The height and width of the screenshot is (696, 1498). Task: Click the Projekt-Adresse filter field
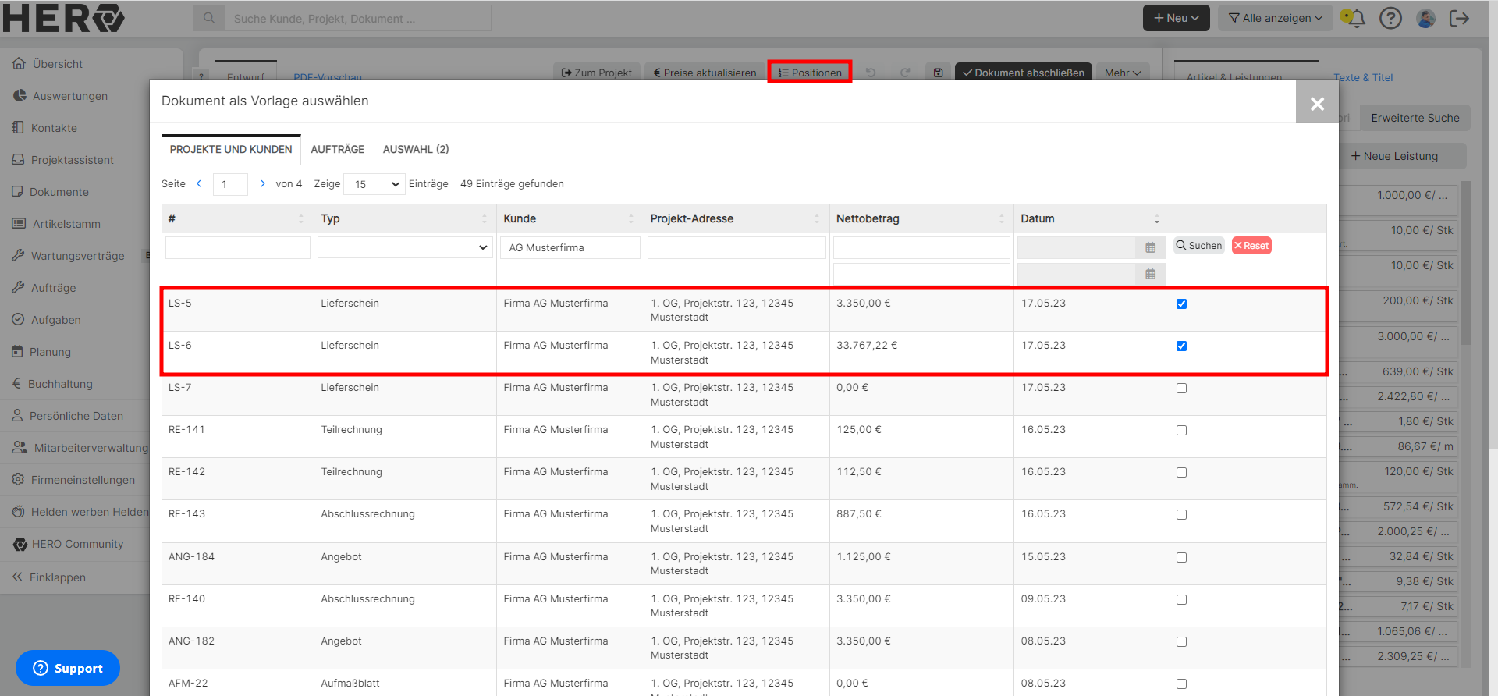click(737, 247)
